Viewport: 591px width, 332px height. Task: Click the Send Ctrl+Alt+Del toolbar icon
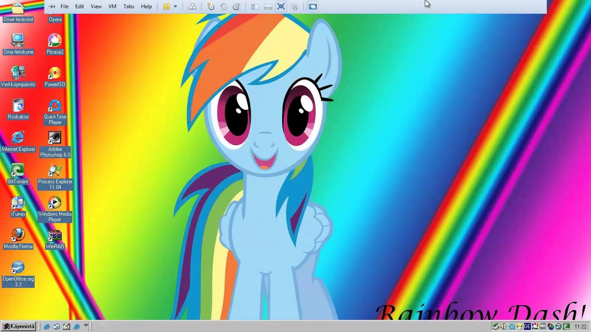click(x=192, y=6)
